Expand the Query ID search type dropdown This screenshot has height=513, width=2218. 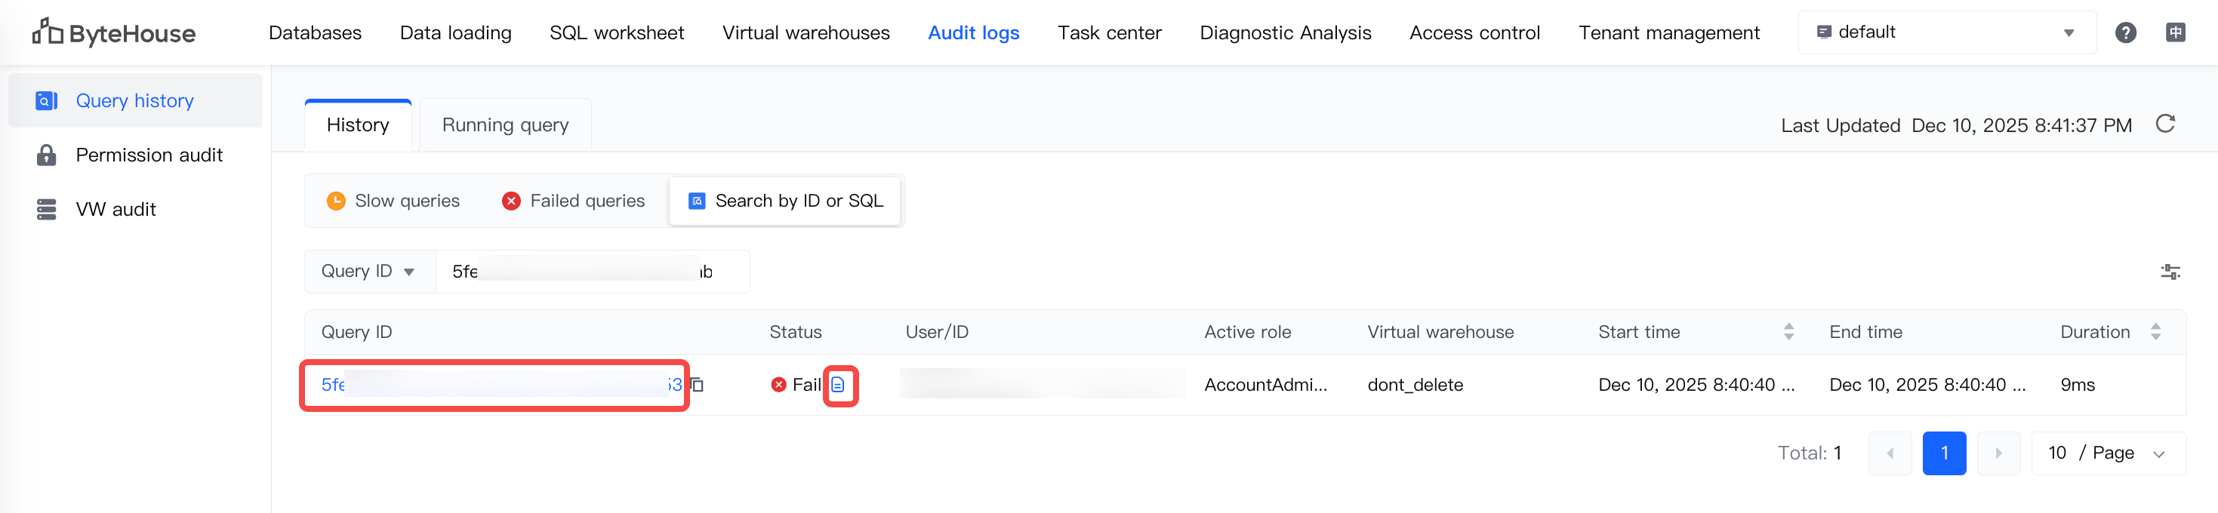(x=368, y=271)
